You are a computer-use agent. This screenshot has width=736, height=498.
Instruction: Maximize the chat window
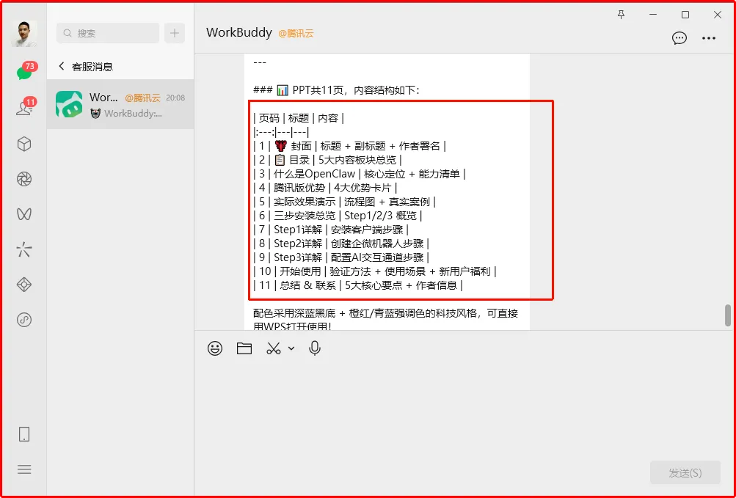coord(685,15)
